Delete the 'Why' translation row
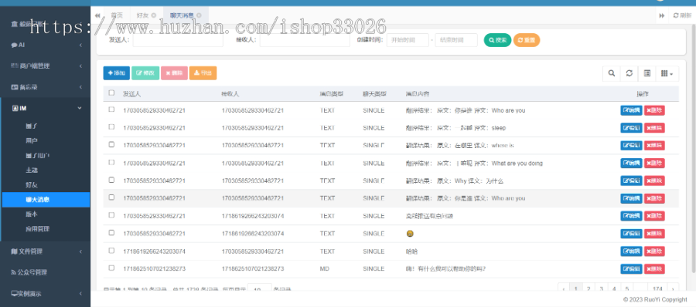 pyautogui.click(x=654, y=180)
